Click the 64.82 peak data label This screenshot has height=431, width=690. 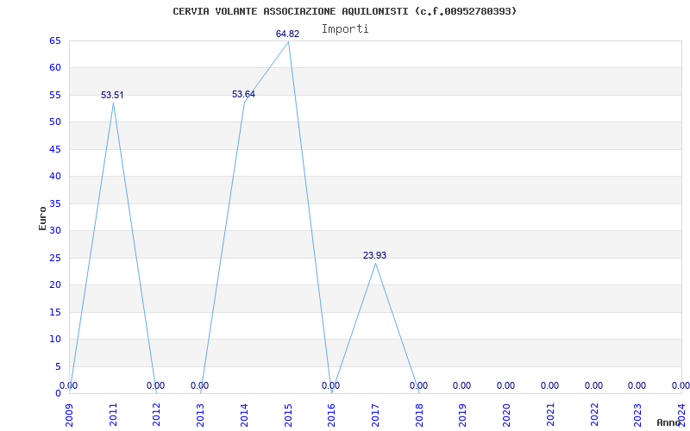tap(287, 34)
